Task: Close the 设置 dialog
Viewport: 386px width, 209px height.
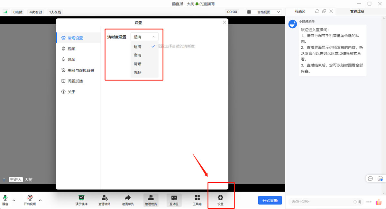Action: tap(225, 22)
